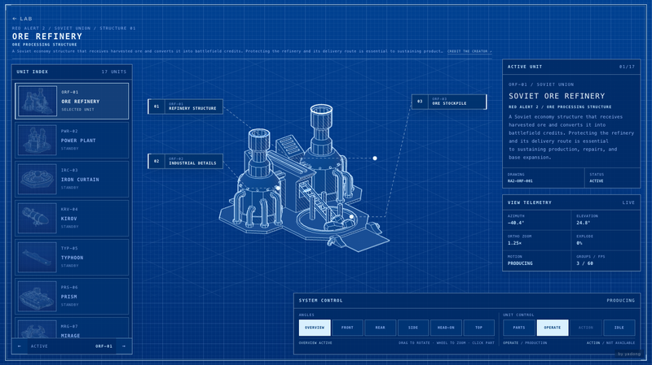
Task: Switch to Front angle
Action: [348, 328]
